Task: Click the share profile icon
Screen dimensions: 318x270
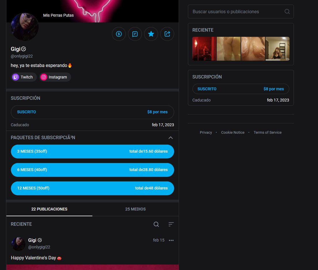Action: point(167,34)
